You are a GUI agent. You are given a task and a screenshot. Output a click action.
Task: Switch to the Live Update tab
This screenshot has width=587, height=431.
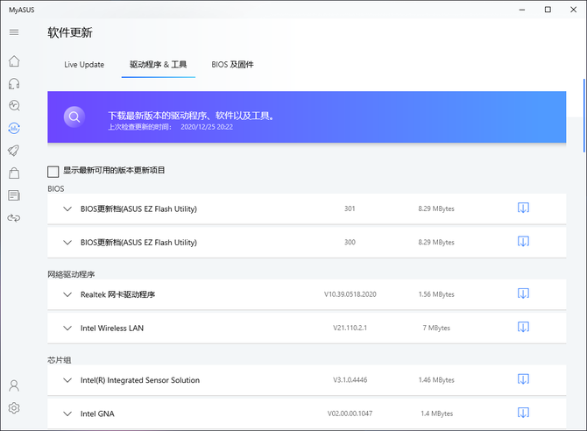[x=84, y=65]
